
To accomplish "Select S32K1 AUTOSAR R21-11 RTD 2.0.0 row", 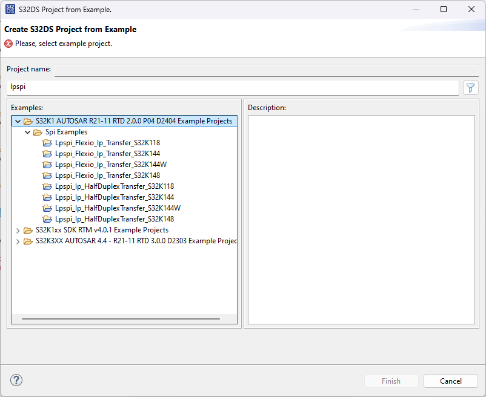I will (x=125, y=121).
